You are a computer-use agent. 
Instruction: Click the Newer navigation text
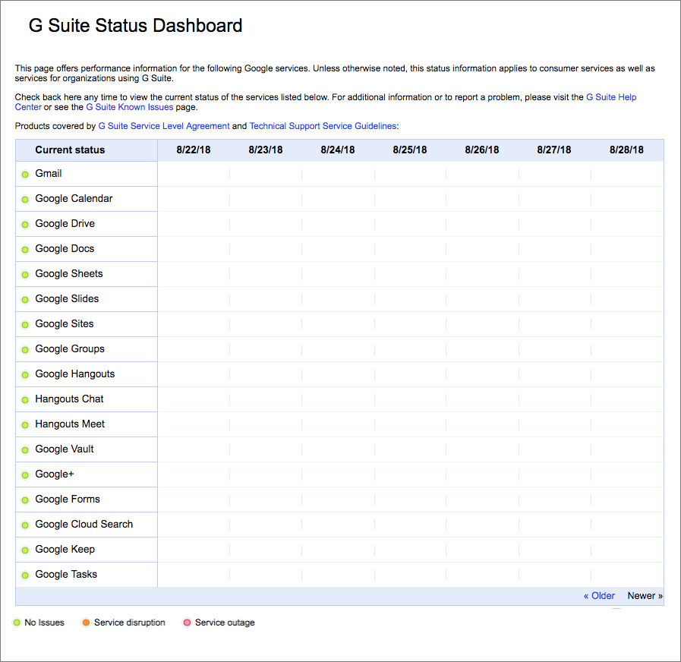645,596
